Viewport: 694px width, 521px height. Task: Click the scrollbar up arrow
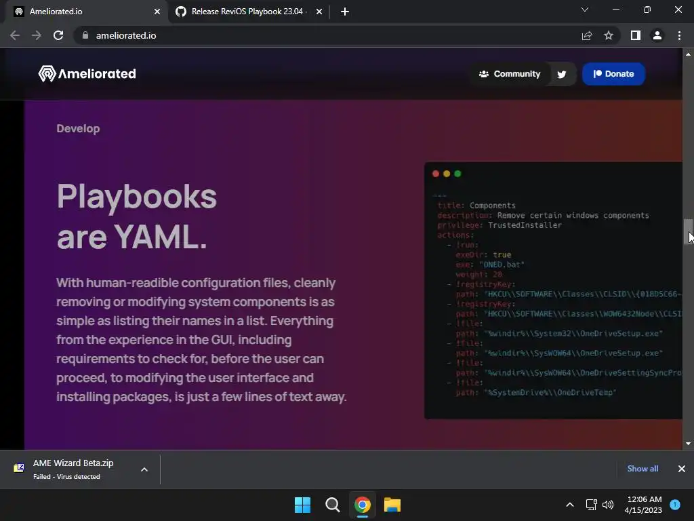tap(689, 54)
